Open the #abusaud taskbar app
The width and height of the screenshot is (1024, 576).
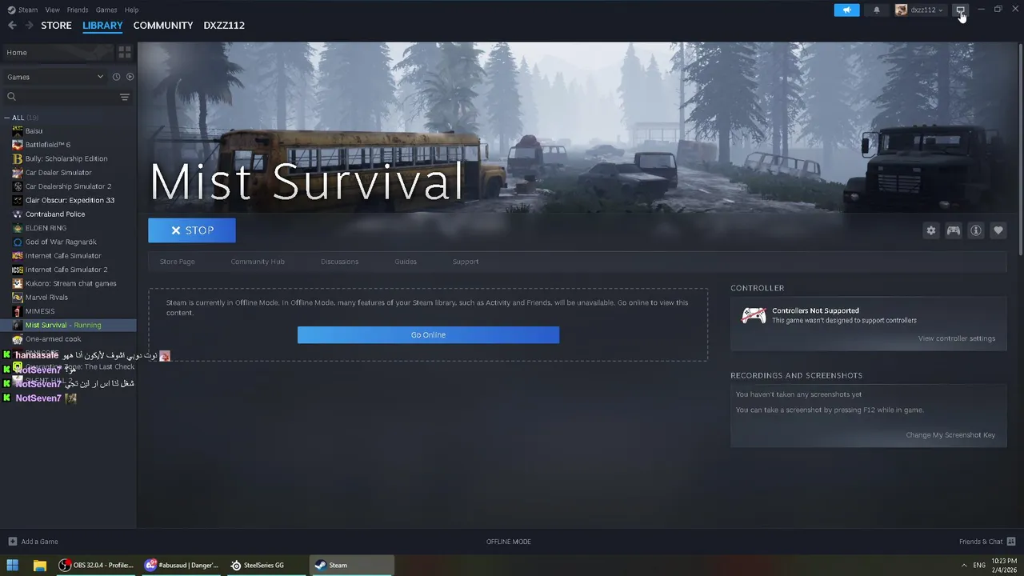tap(181, 565)
